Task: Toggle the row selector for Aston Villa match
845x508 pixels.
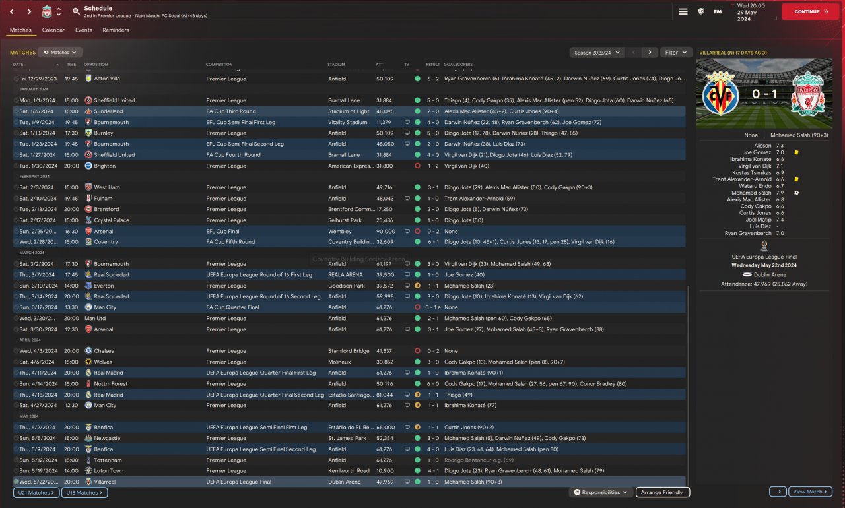Action: [x=16, y=79]
